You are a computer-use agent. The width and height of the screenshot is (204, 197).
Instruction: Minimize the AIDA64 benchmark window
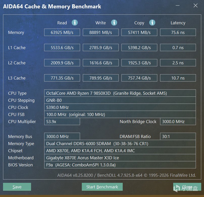[x=177, y=6]
